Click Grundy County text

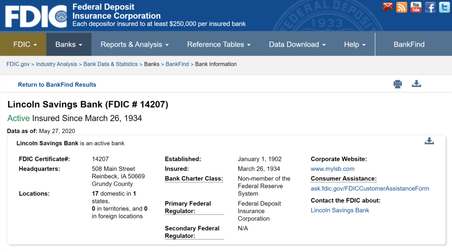(113, 184)
